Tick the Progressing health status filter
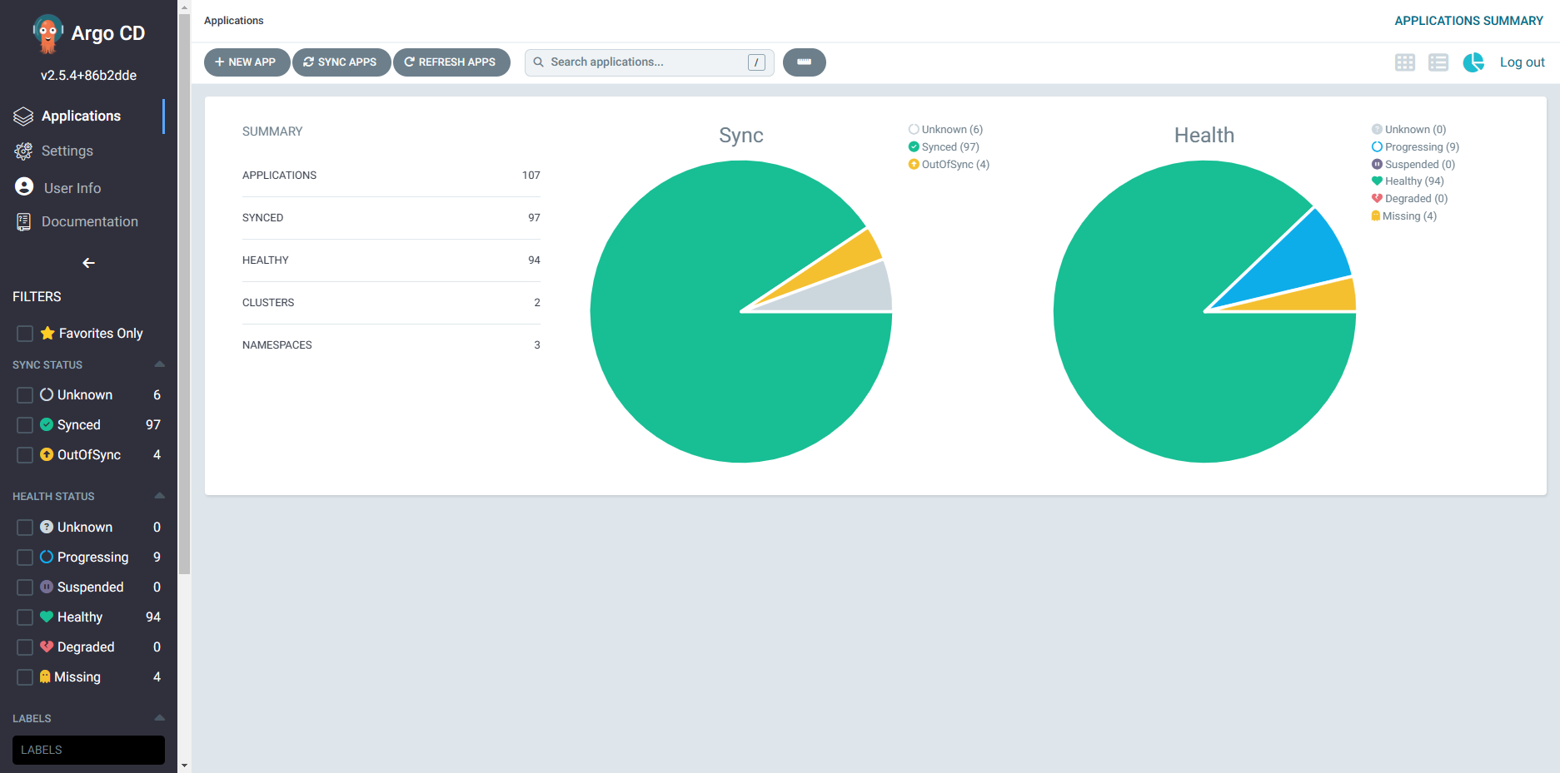This screenshot has width=1560, height=773. [25, 557]
